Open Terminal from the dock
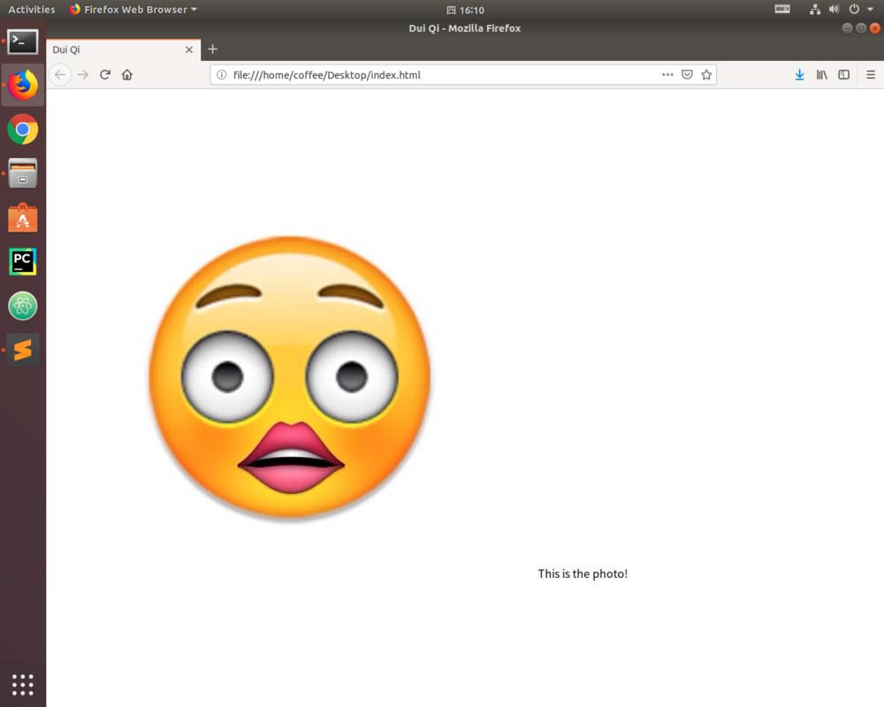 [23, 42]
